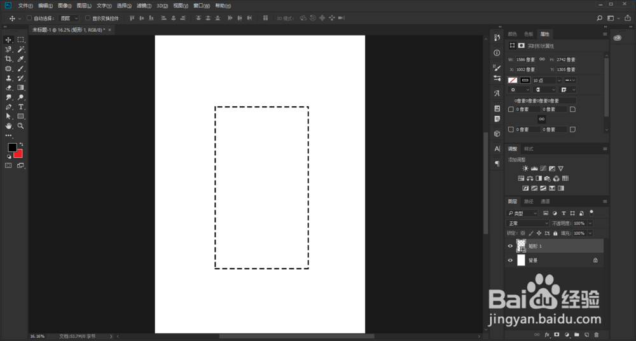Enable the 显示变换控件 checkbox
Screen dimensions: 636x341
[x=88, y=18]
